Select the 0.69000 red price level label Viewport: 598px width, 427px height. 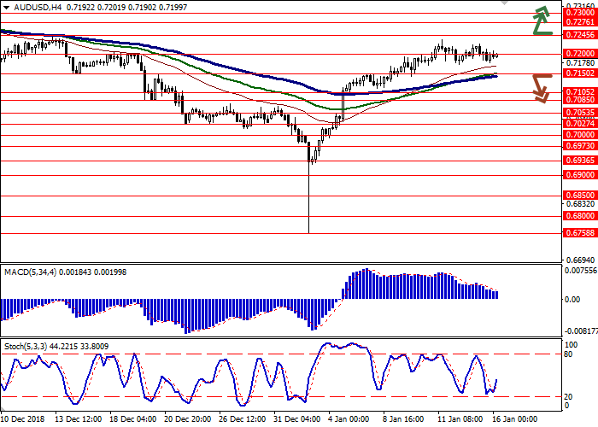click(x=580, y=174)
